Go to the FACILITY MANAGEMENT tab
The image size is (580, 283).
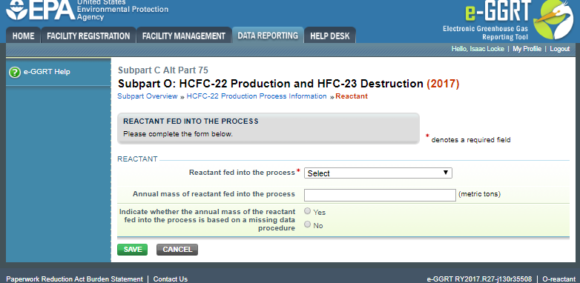184,36
